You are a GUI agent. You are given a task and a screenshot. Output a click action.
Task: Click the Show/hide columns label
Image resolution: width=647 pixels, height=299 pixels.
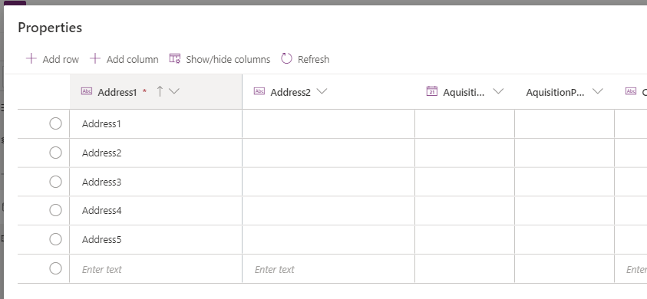click(228, 59)
